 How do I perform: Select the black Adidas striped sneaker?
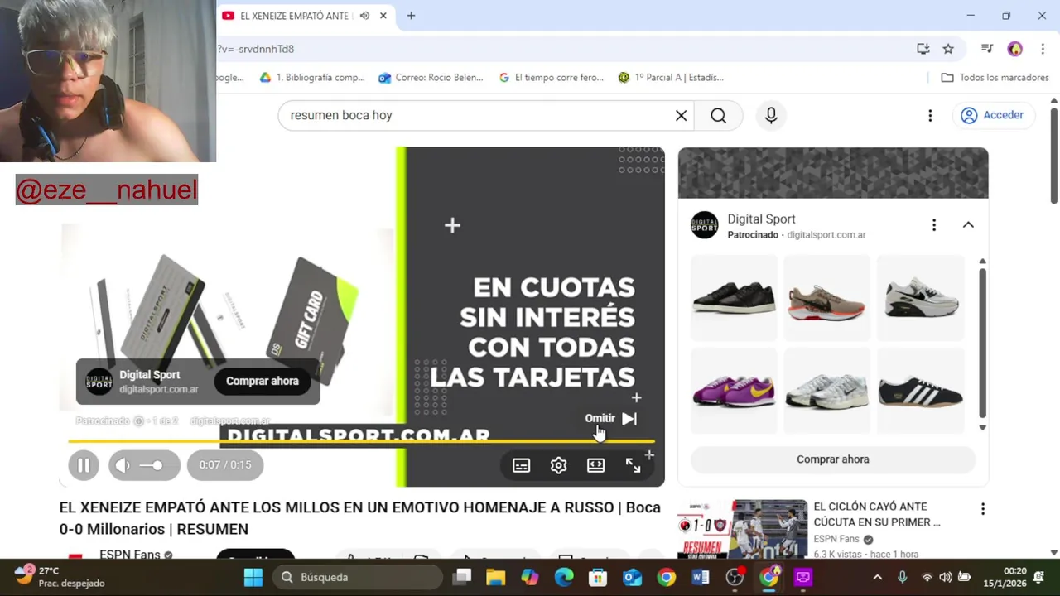(x=920, y=391)
